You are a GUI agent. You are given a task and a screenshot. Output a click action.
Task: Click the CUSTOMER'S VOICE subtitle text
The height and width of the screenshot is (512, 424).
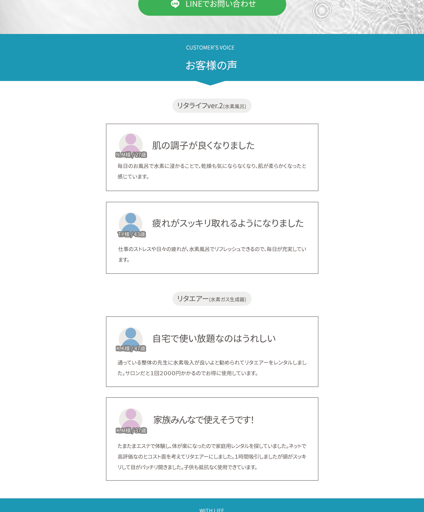pyautogui.click(x=210, y=48)
